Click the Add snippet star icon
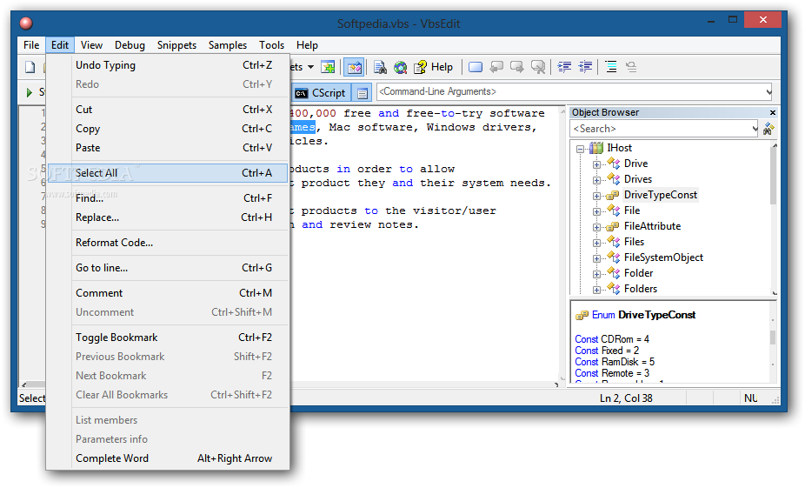805x488 pixels. tap(328, 67)
